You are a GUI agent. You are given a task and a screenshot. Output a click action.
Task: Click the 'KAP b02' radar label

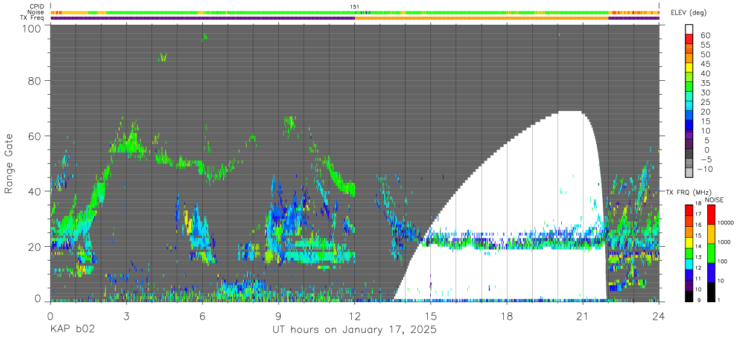72,330
